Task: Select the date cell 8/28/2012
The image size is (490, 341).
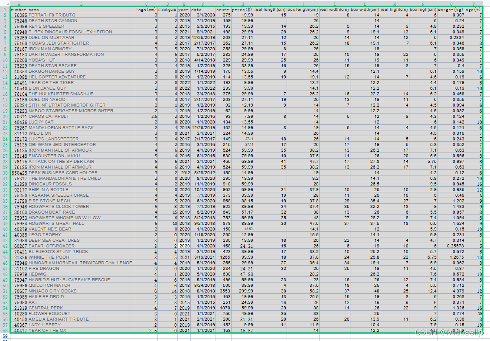Action: pyautogui.click(x=203, y=173)
